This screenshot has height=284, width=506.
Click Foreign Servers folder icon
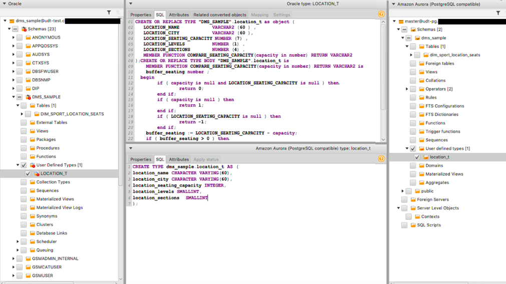tap(413, 200)
